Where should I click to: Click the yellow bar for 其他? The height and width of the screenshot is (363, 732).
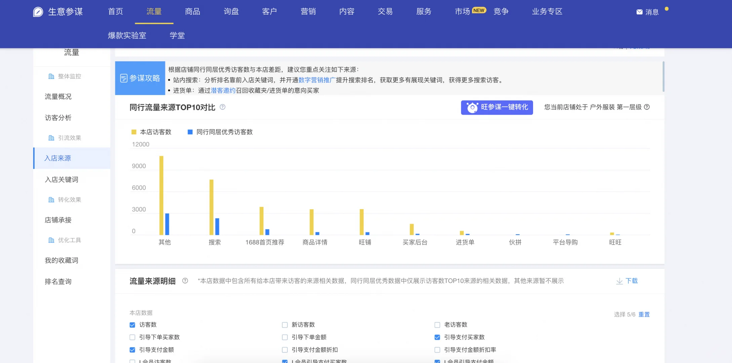click(161, 195)
